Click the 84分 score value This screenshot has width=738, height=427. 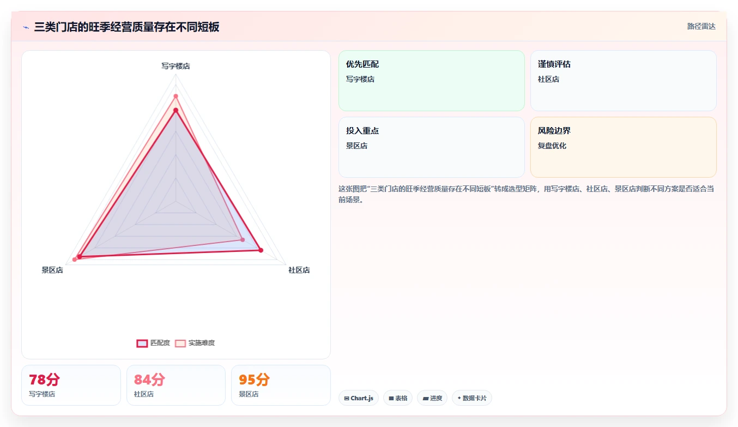click(149, 380)
